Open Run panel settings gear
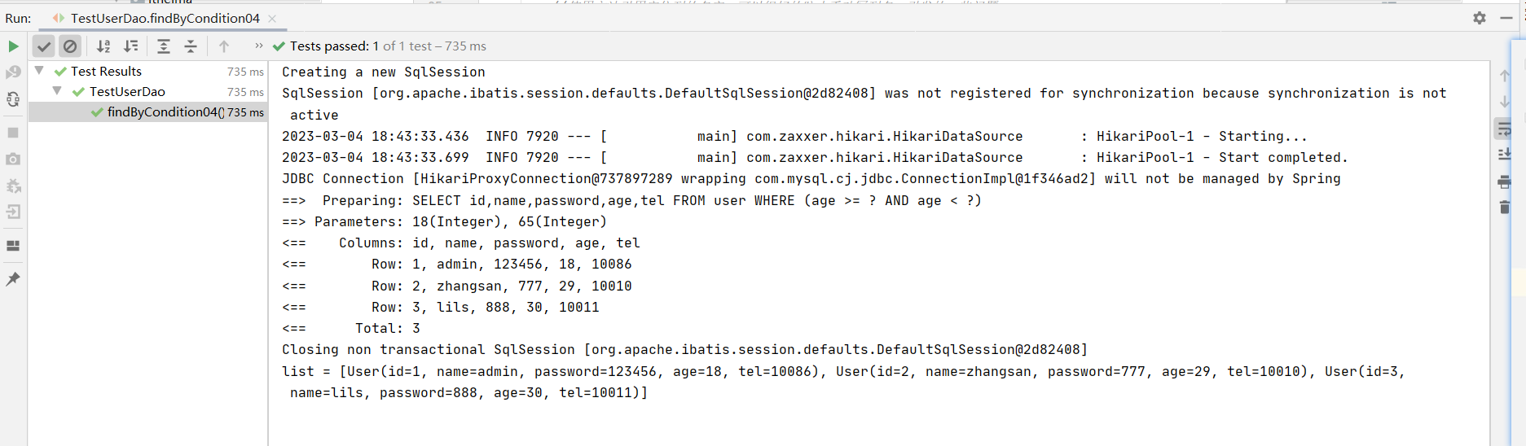Screen dimensions: 1526x446 (x=1480, y=18)
